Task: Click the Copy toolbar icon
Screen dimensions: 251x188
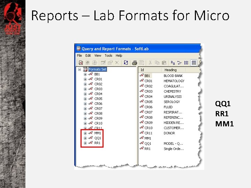Action: point(157,63)
